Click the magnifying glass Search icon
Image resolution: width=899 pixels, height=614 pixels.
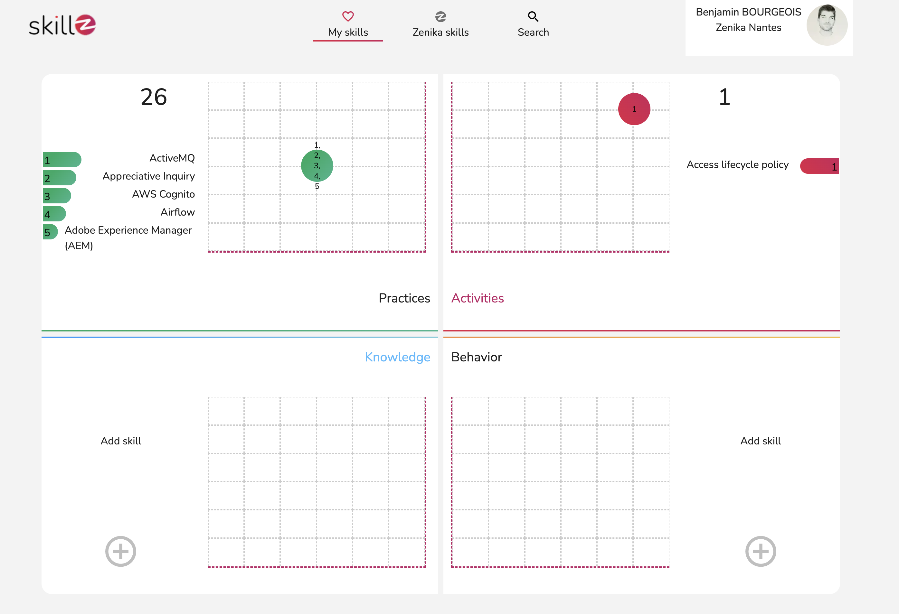point(533,16)
